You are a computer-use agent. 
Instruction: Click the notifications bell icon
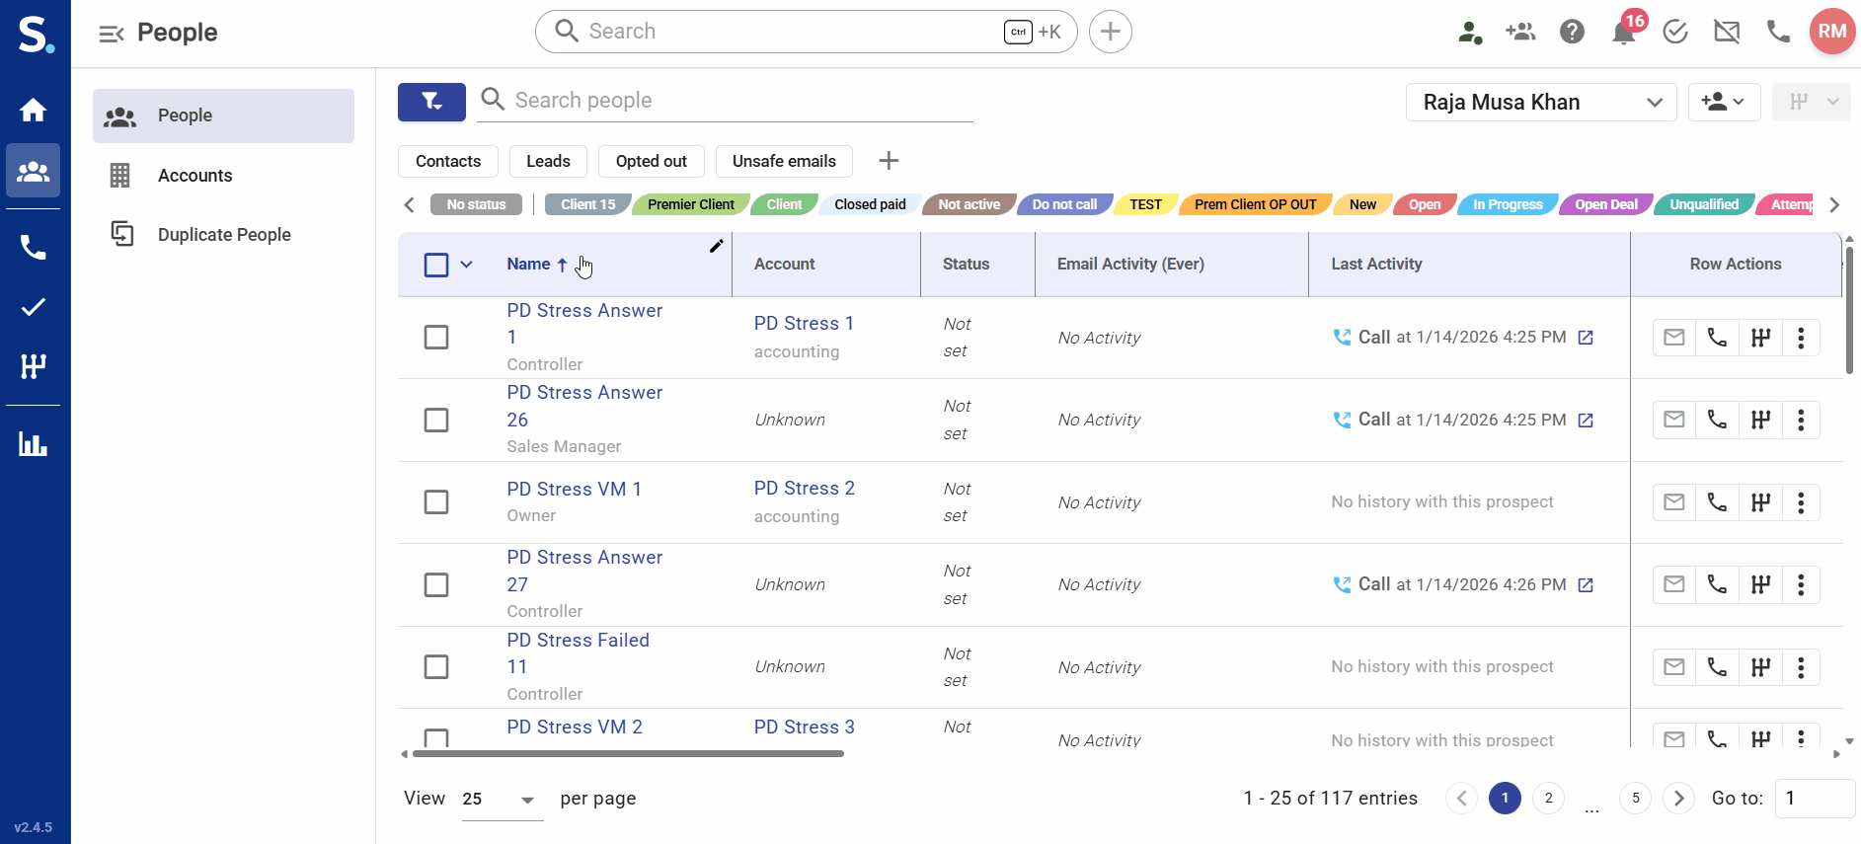[x=1622, y=33]
